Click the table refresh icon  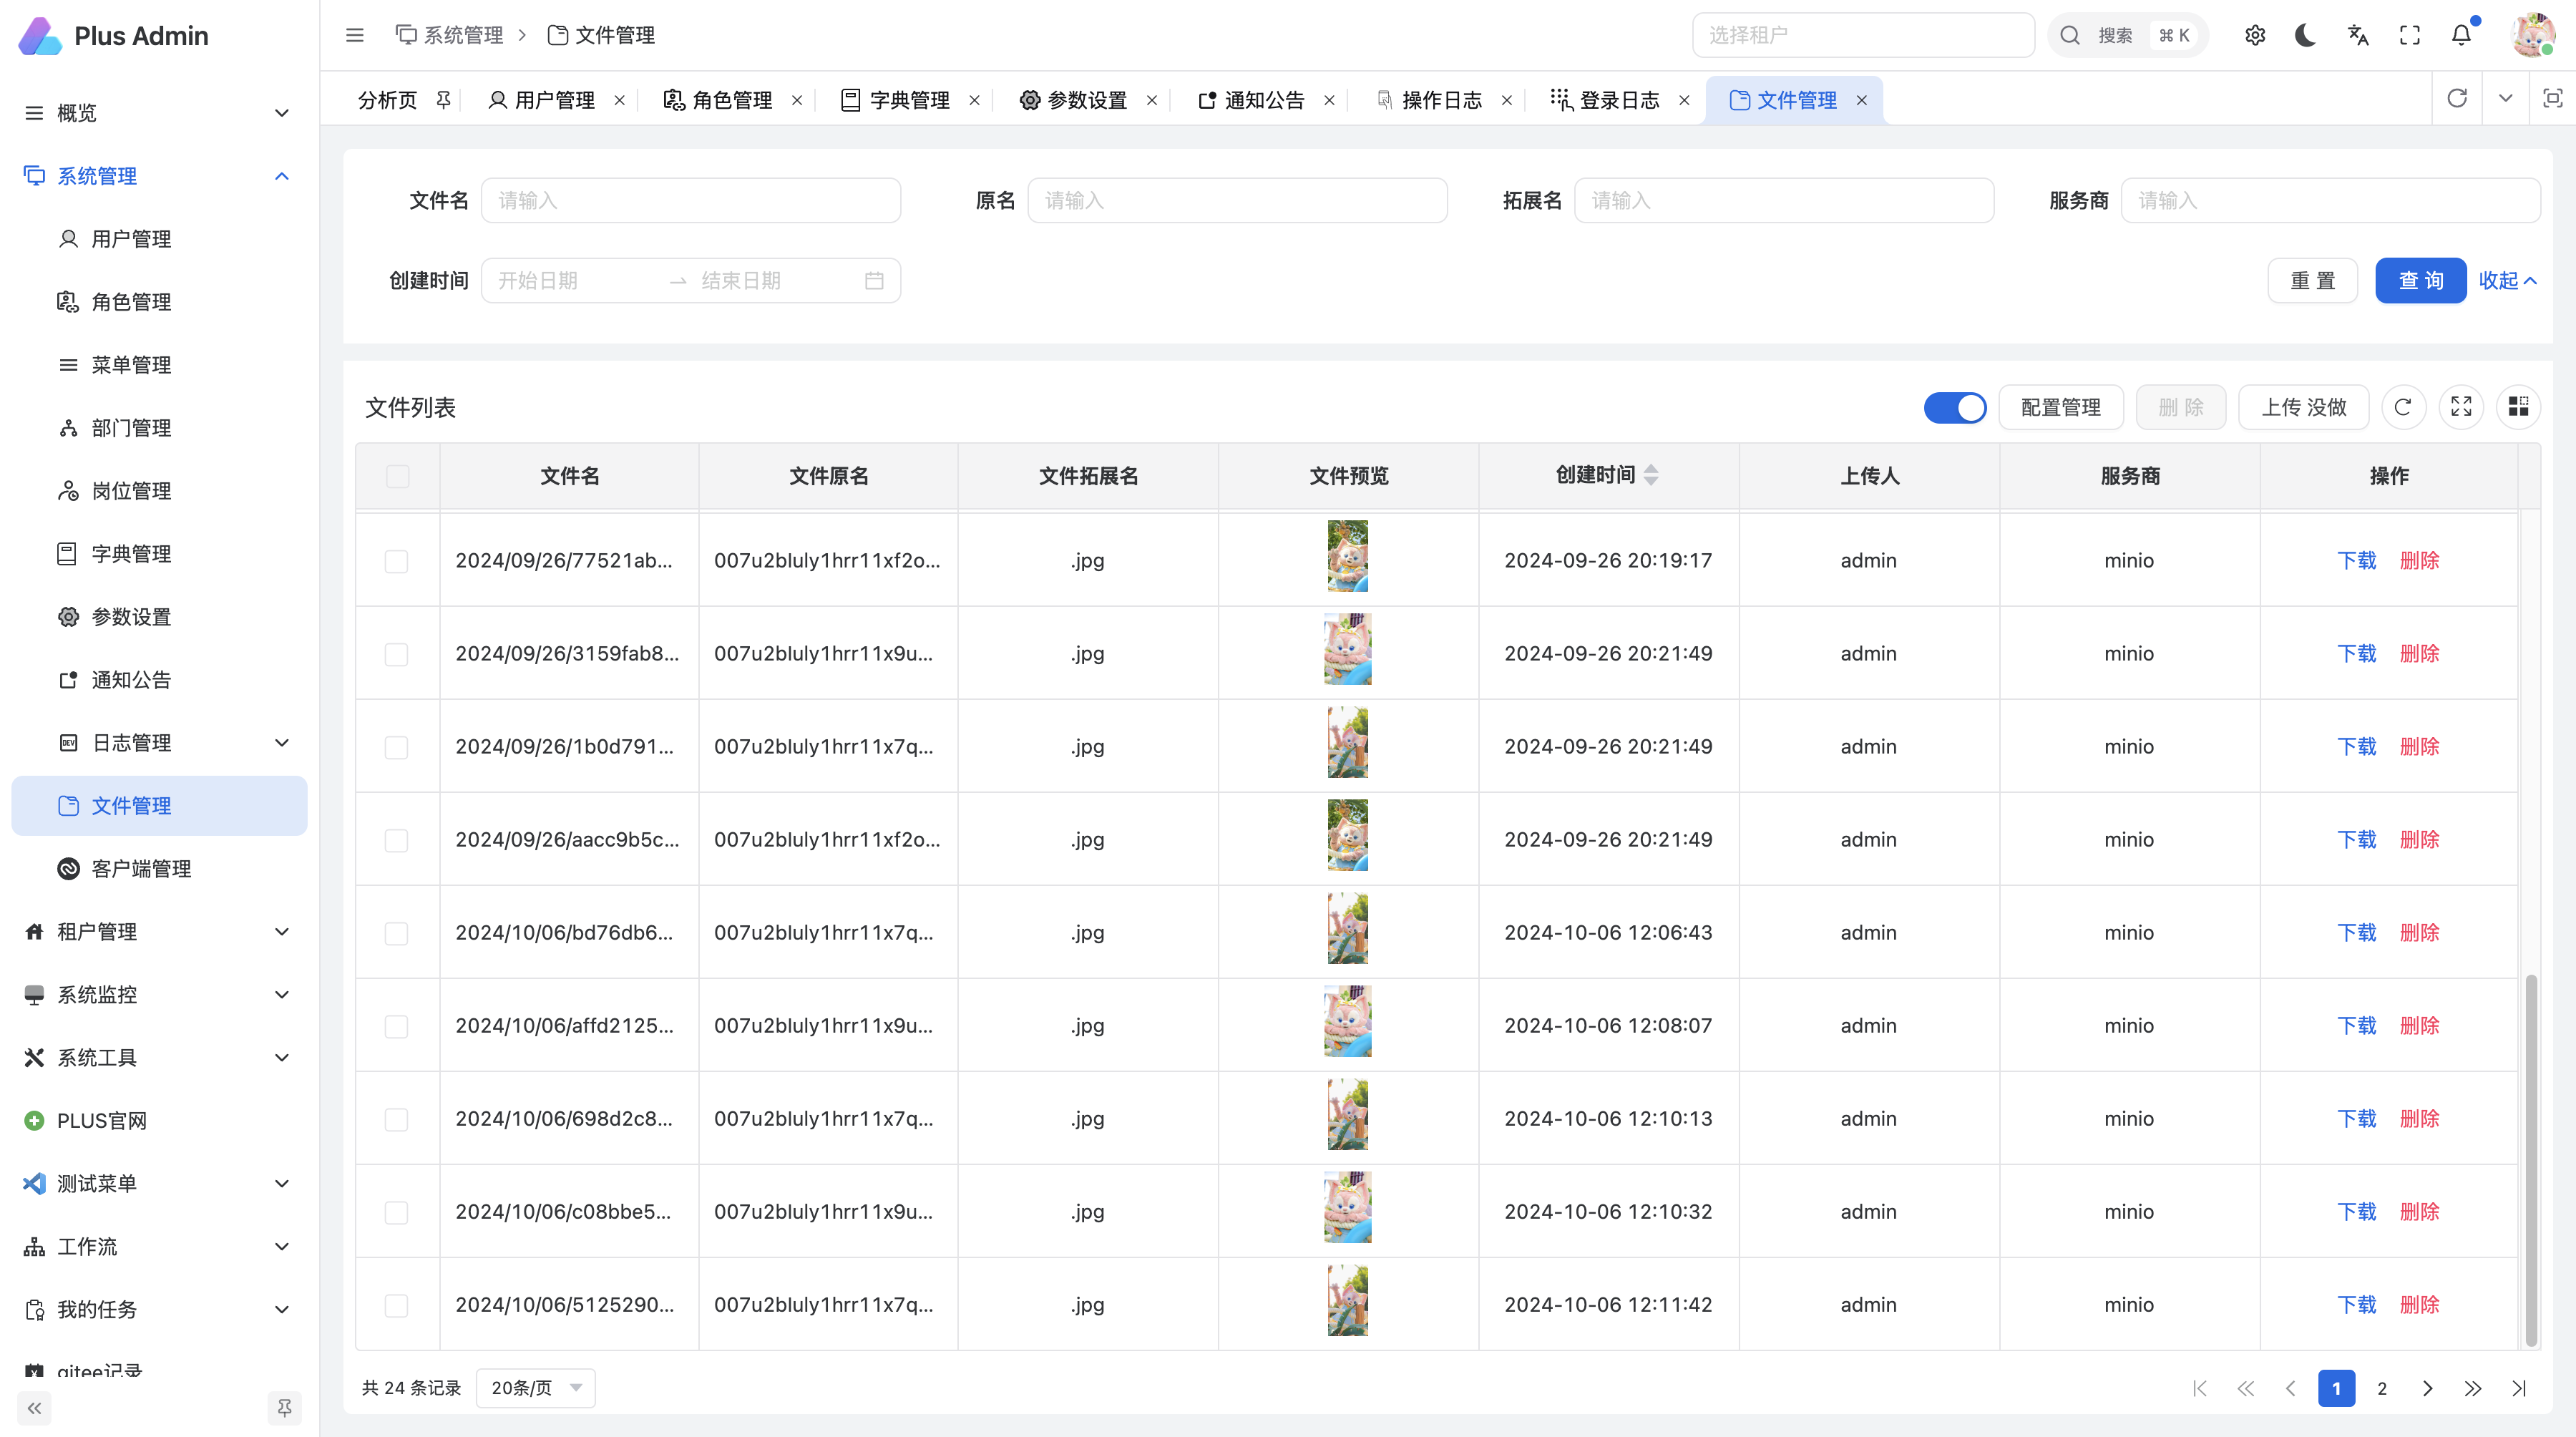pyautogui.click(x=2403, y=407)
